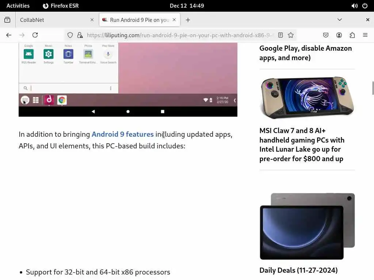Open Firefox hamburger application menu
The height and width of the screenshot is (280, 374).
365,35
